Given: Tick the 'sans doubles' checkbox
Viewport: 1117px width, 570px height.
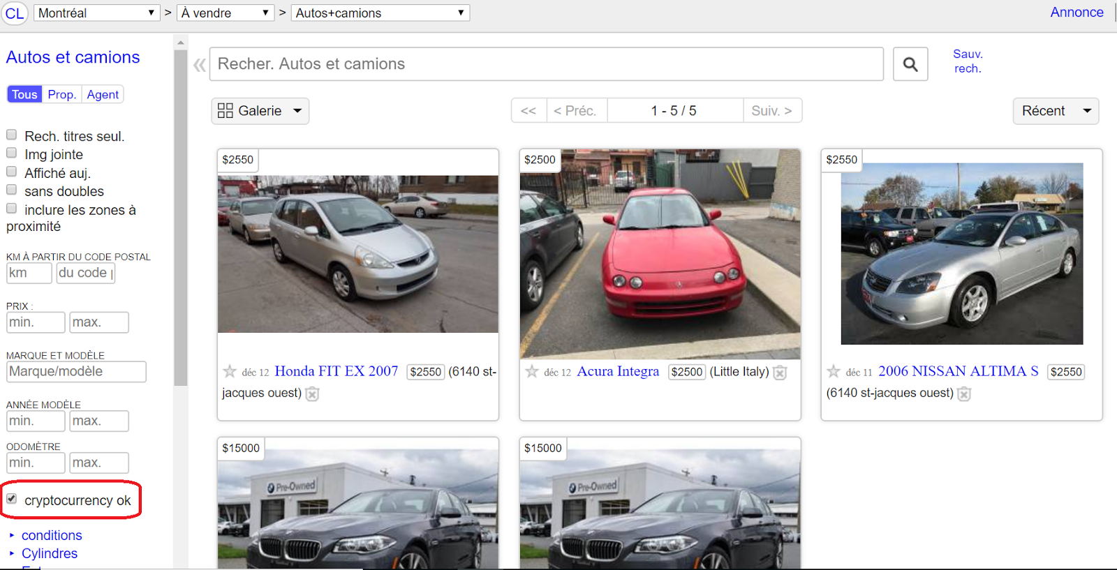Looking at the screenshot, I should click(x=11, y=190).
